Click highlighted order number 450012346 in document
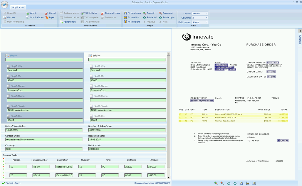 click(x=273, y=62)
